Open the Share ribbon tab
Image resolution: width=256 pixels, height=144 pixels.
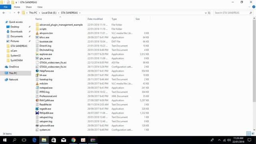28,7
